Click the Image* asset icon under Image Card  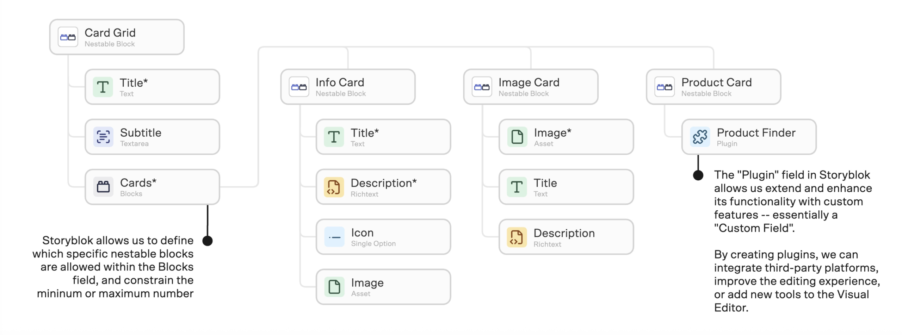(x=517, y=137)
